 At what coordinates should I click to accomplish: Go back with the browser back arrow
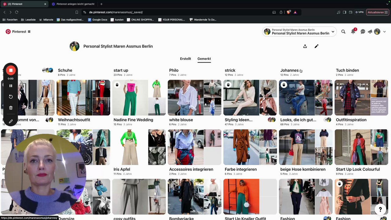pyautogui.click(x=5, y=12)
